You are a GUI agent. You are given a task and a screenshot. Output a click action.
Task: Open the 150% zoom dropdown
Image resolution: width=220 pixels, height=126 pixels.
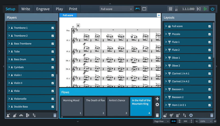point(206,121)
